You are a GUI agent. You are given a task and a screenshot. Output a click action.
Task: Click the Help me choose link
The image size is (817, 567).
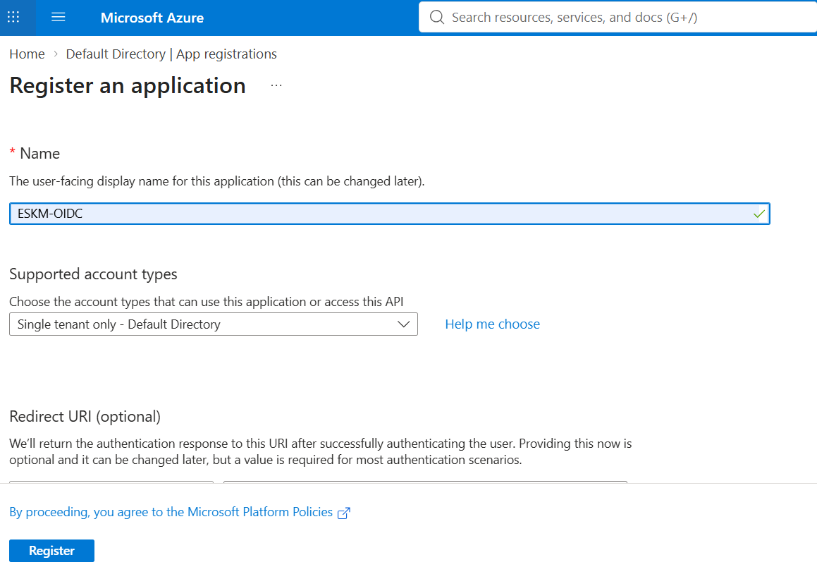pos(493,324)
